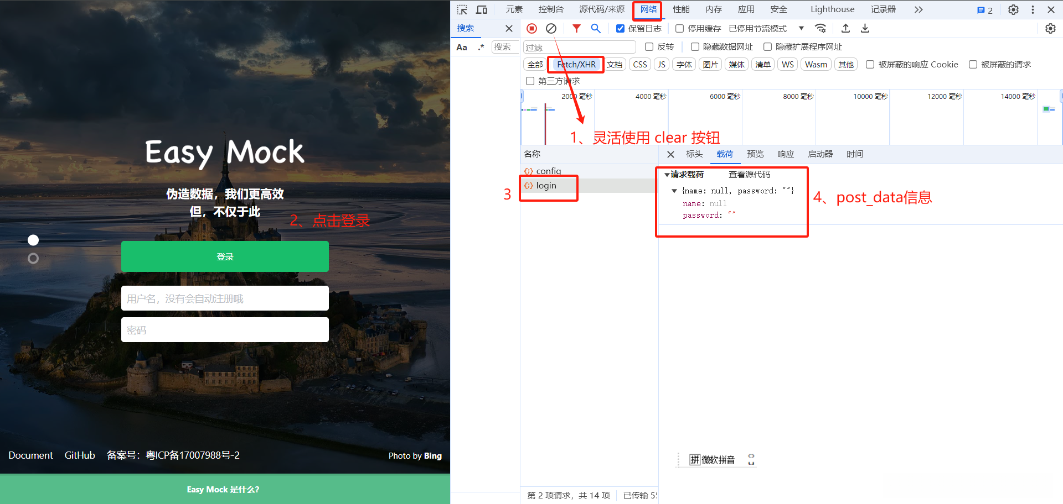Image resolution: width=1063 pixels, height=504 pixels.
Task: Check hide extension URLs checkbox
Action: tap(767, 47)
